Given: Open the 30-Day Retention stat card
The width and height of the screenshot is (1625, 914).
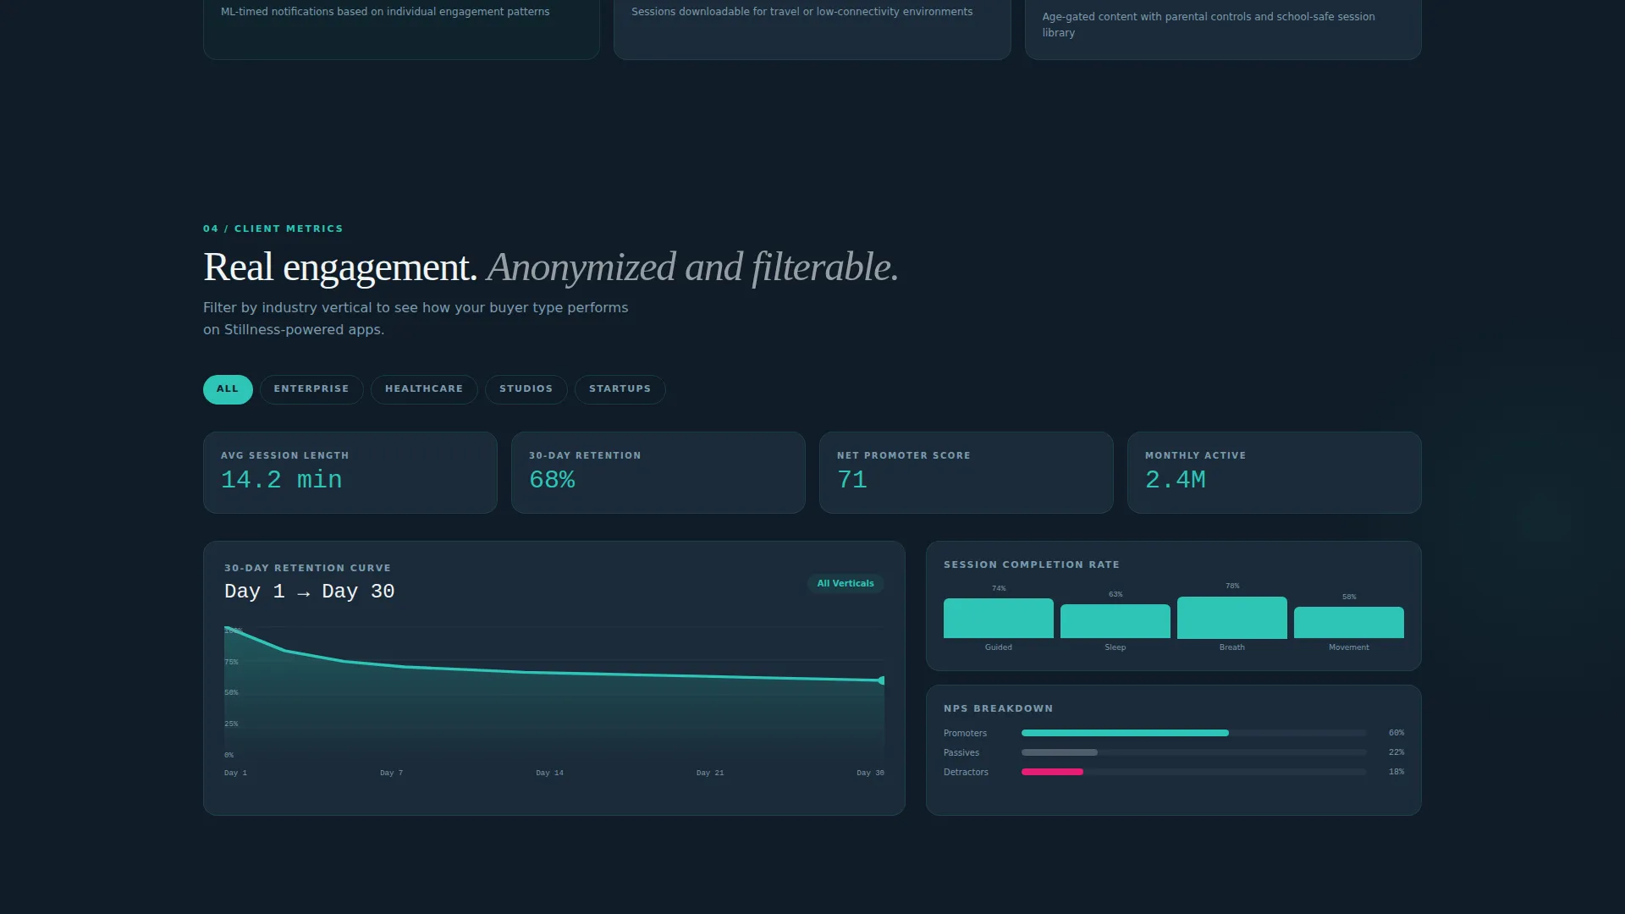Looking at the screenshot, I should [x=658, y=472].
